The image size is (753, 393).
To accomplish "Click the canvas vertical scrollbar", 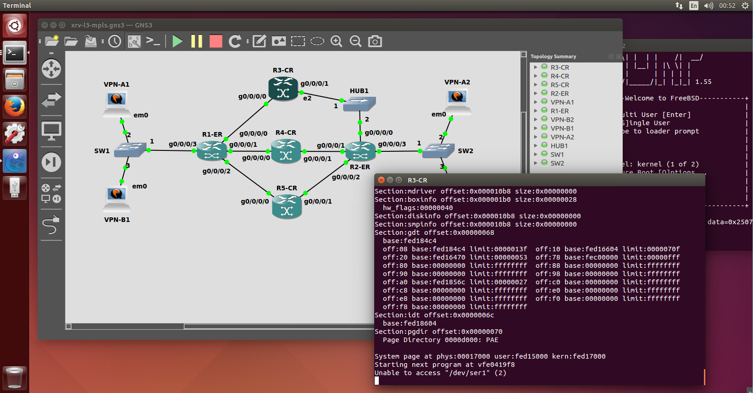I will point(524,142).
